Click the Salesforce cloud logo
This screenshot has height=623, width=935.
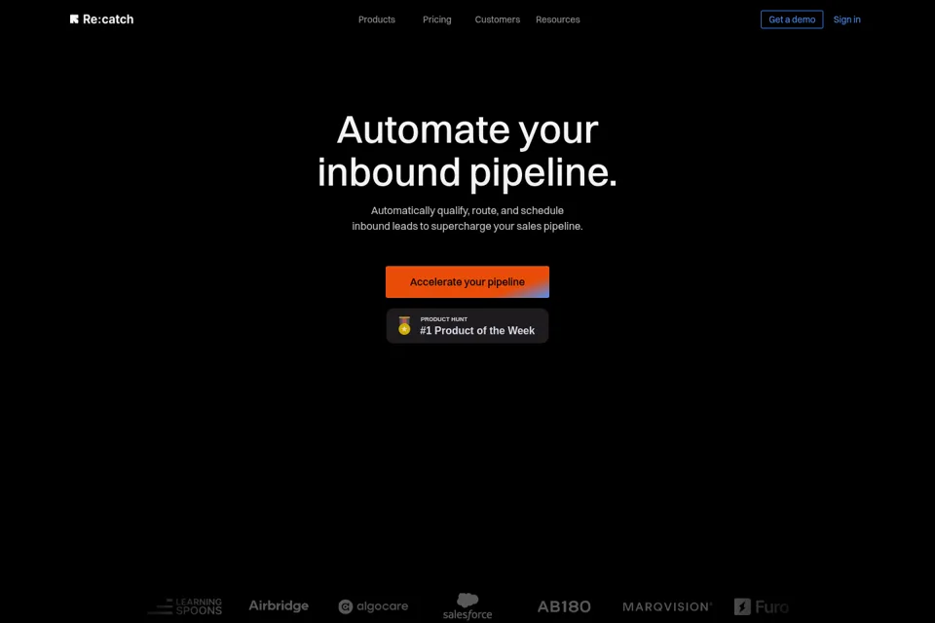[x=467, y=605]
